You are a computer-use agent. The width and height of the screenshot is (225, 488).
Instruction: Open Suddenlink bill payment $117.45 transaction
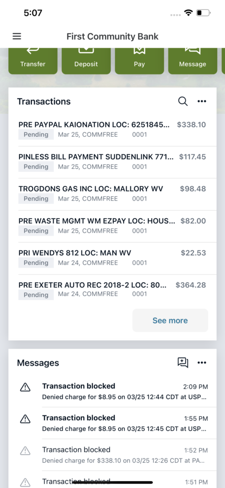(112, 162)
